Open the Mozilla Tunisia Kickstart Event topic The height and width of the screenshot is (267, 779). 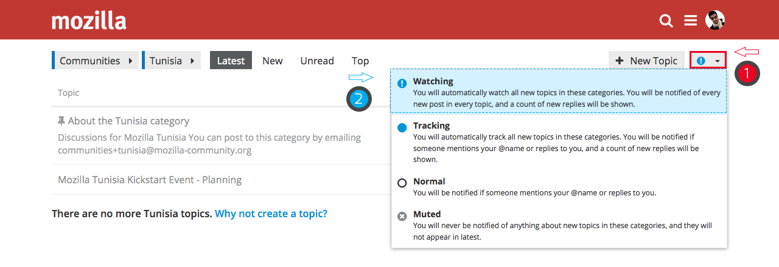tap(150, 180)
